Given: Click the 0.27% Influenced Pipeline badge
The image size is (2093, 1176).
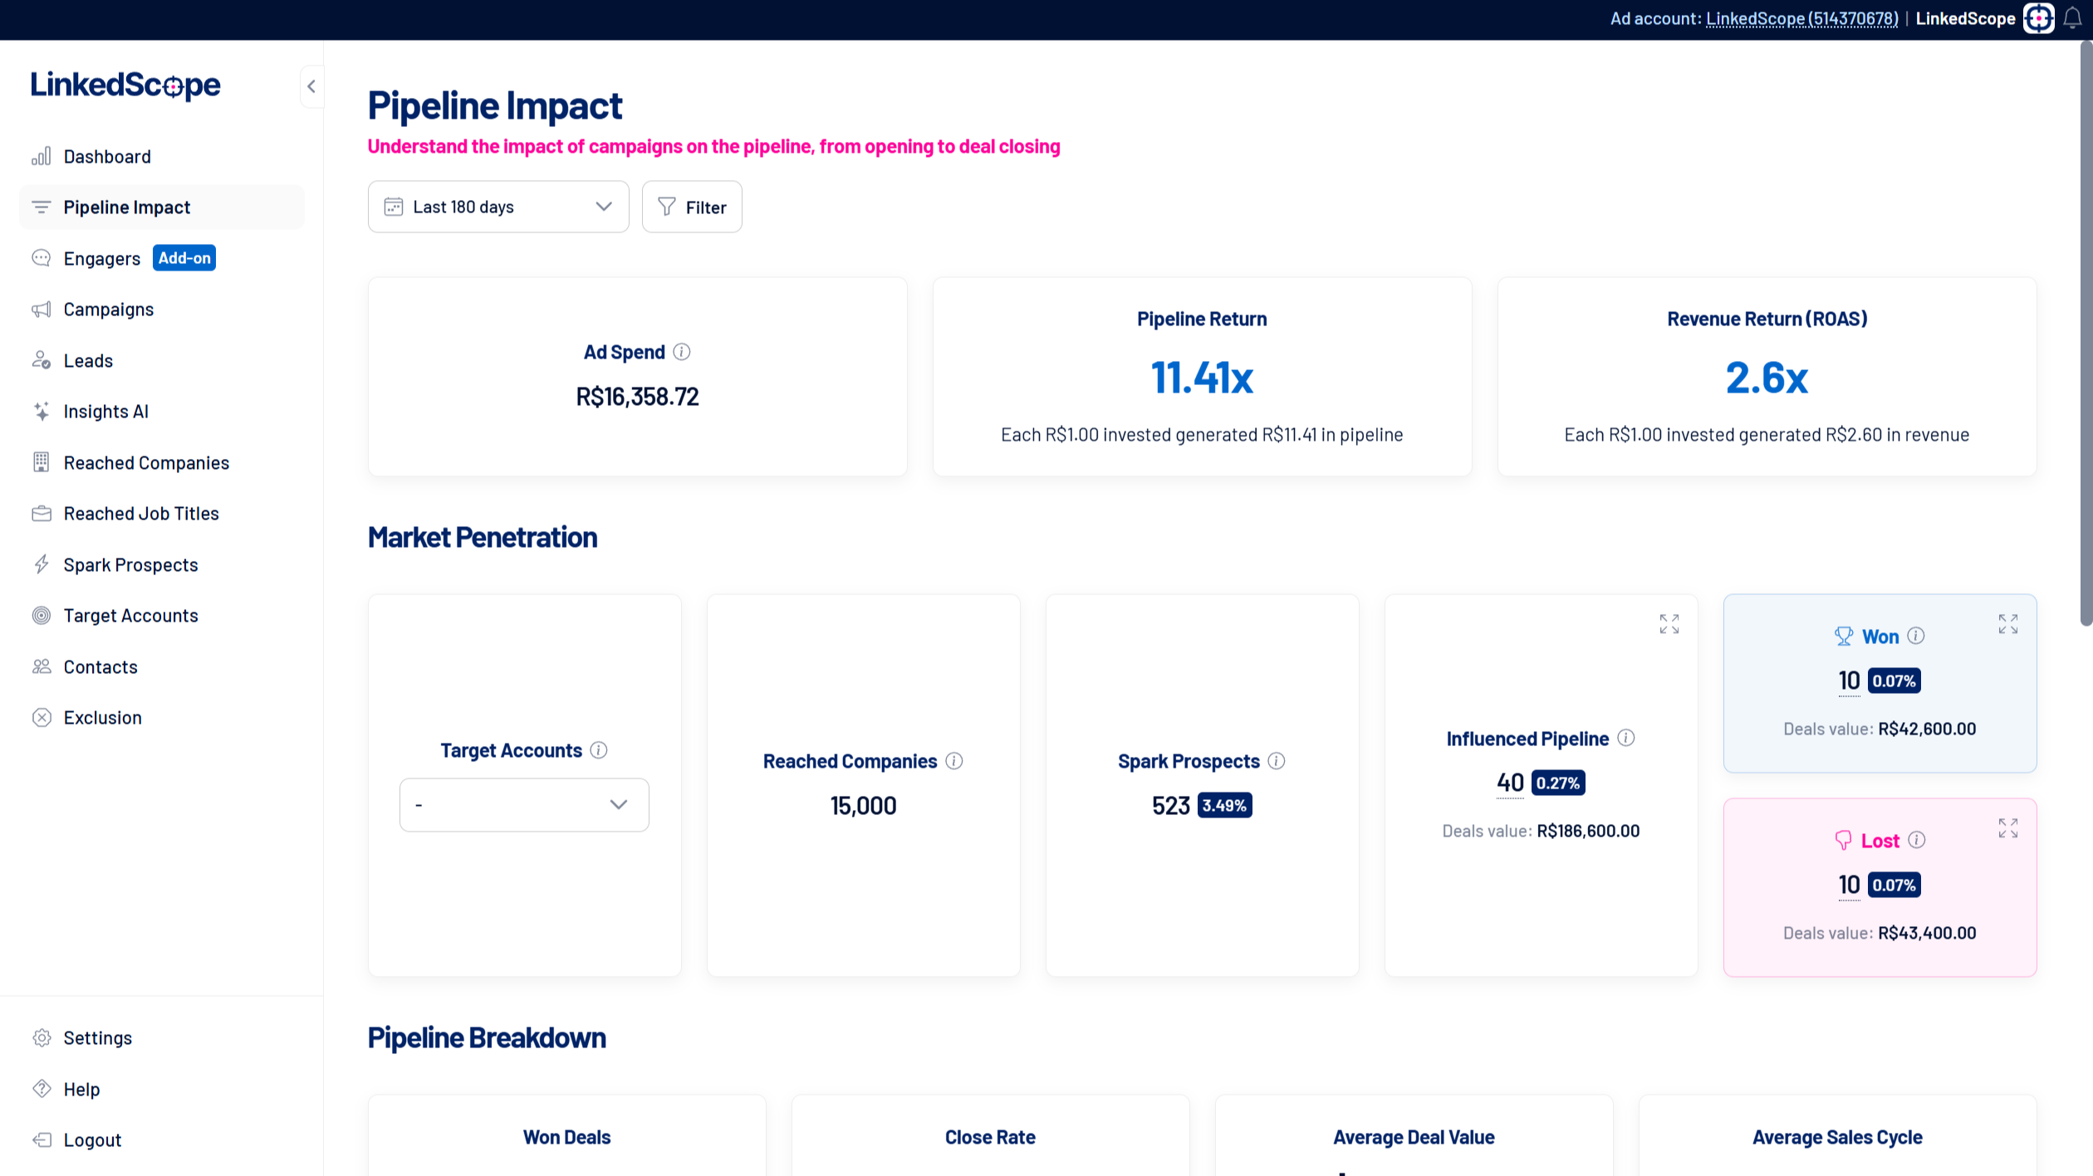Looking at the screenshot, I should [x=1558, y=783].
